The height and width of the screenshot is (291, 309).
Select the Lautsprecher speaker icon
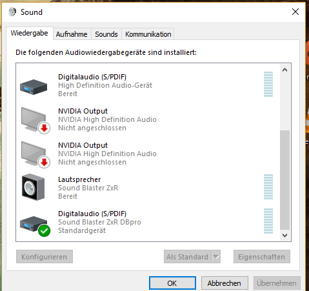33,187
